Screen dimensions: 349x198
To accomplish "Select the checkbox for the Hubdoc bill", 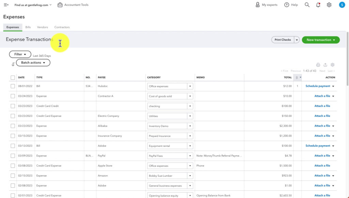I will pyautogui.click(x=12, y=86).
